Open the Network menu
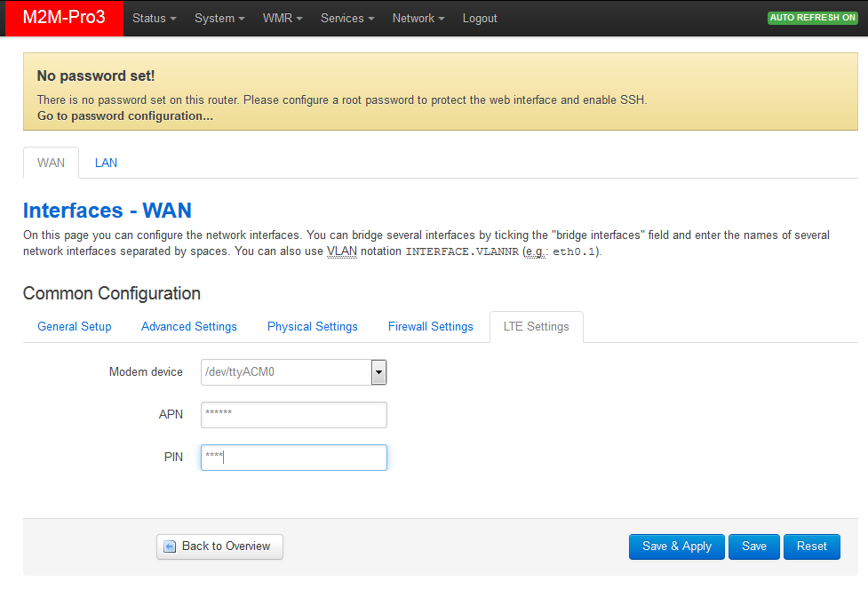 pos(418,19)
